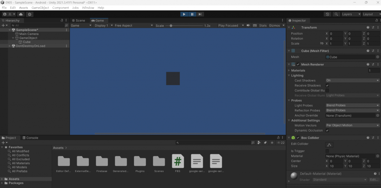Screen dimensions: 381x188
Task: Open the Mesh object picker circle
Action: coord(378,57)
